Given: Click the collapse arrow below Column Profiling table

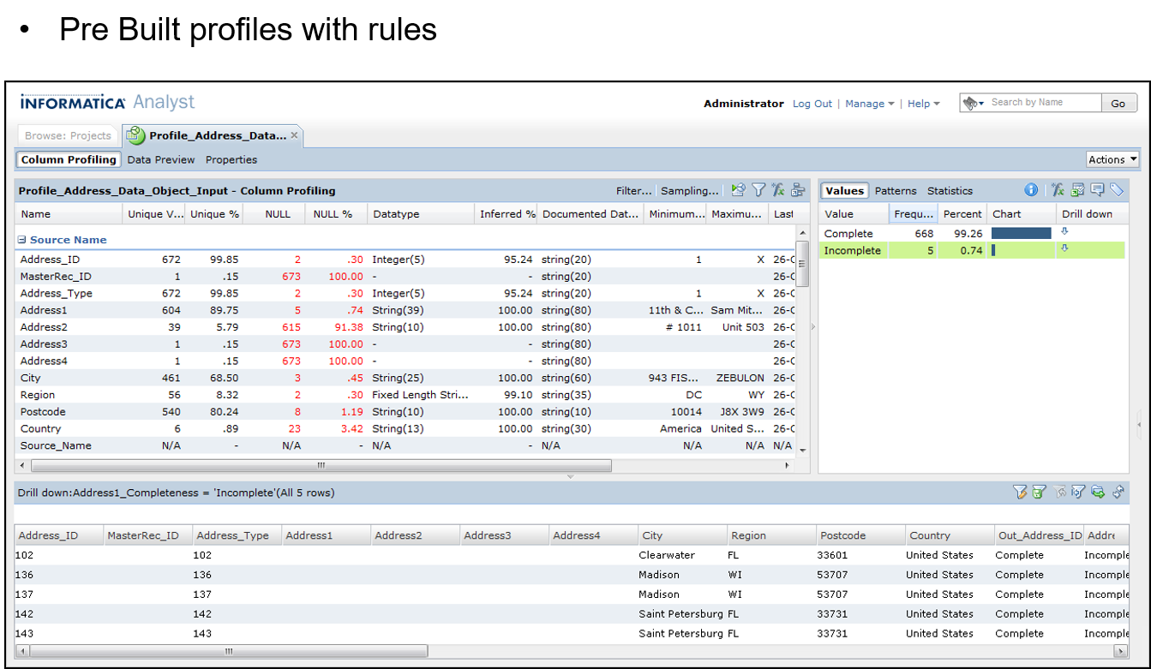Looking at the screenshot, I should click(571, 476).
